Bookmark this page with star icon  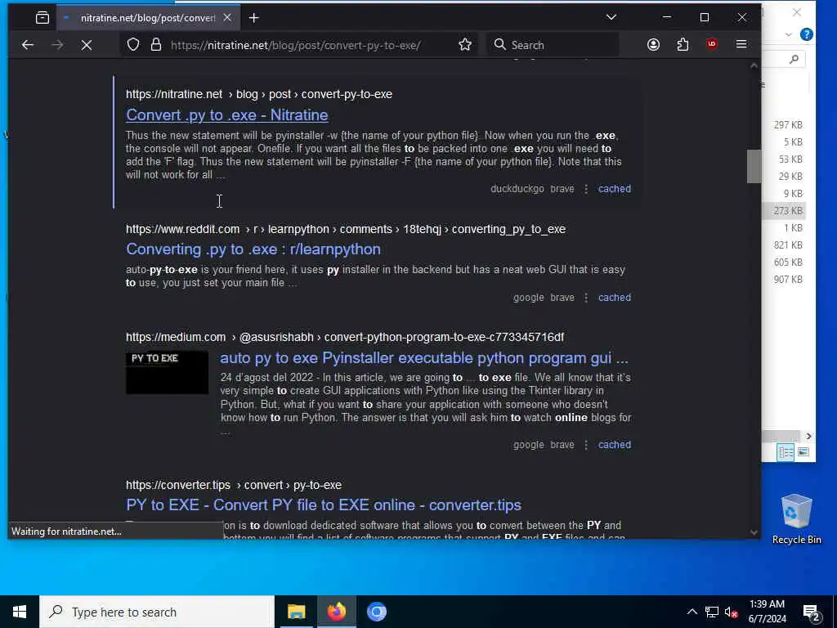click(x=465, y=45)
